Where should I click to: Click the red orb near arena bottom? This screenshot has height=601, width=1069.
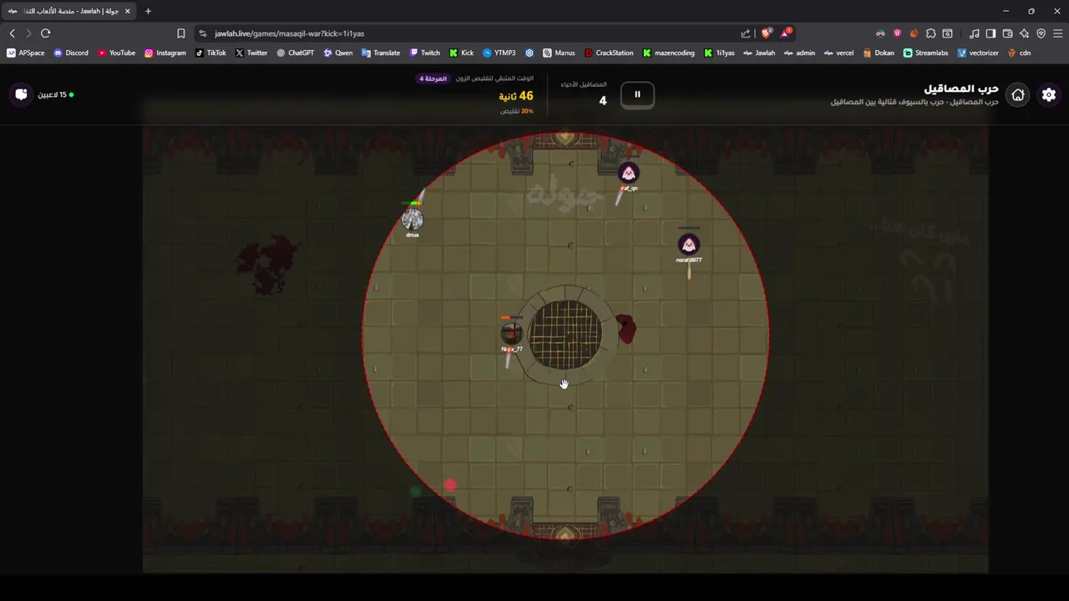click(x=451, y=484)
